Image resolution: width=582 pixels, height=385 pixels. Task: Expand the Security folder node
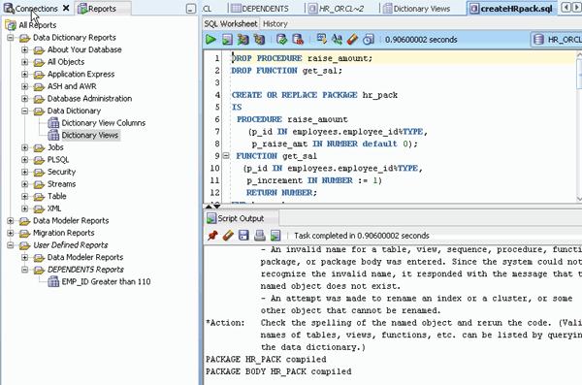[24, 172]
